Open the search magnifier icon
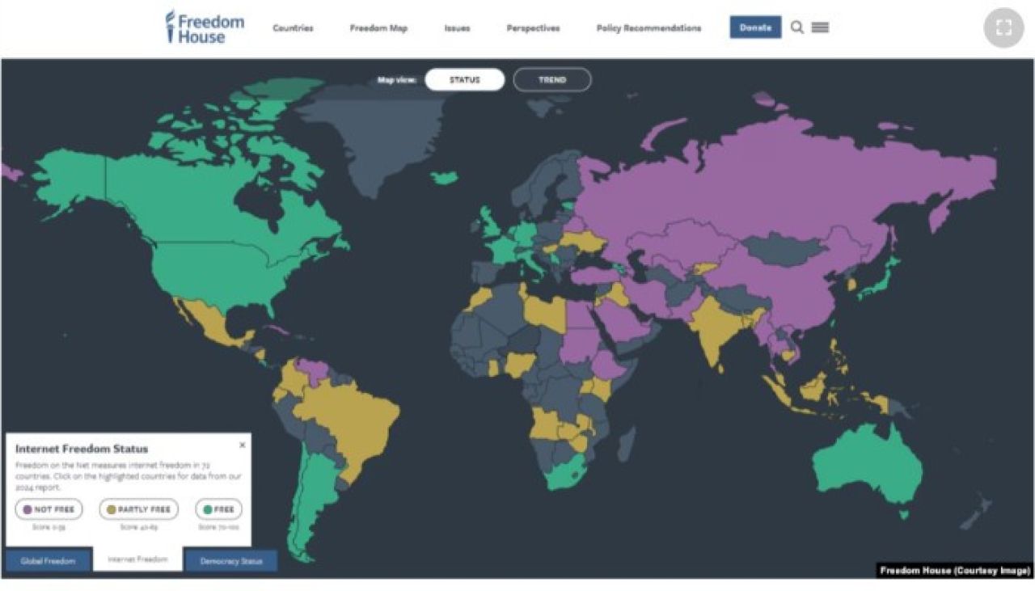The height and width of the screenshot is (591, 1035). (797, 27)
